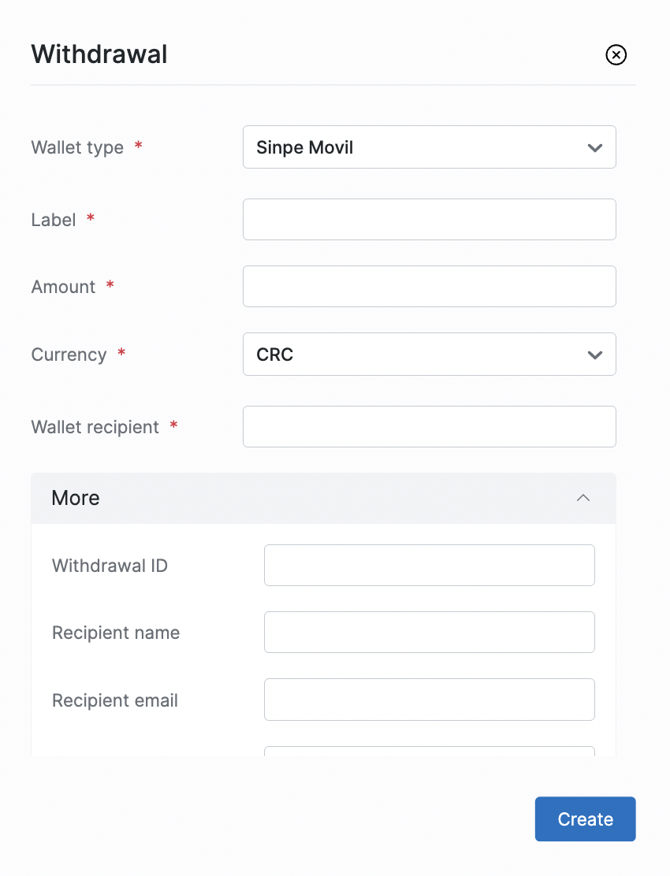670x876 pixels.
Task: Select the Recipient email input
Action: (x=429, y=700)
